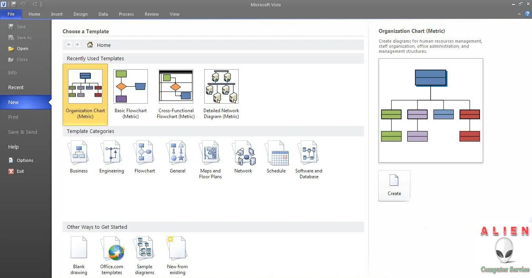
Task: Click the Create button
Action: coord(394,186)
